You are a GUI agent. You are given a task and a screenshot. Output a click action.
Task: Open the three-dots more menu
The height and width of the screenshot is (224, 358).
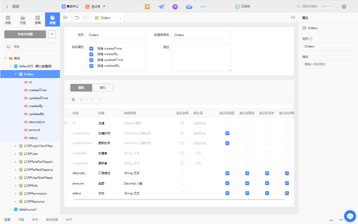(203, 7)
